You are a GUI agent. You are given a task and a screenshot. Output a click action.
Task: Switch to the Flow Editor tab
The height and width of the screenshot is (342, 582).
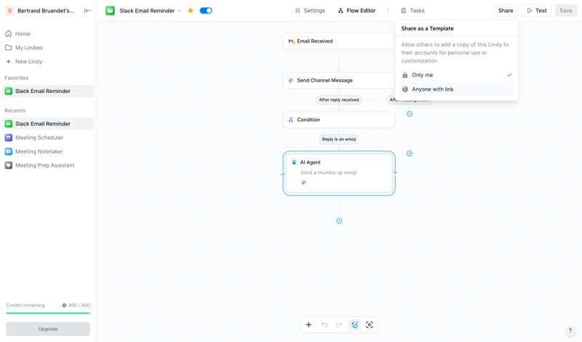[x=356, y=11]
